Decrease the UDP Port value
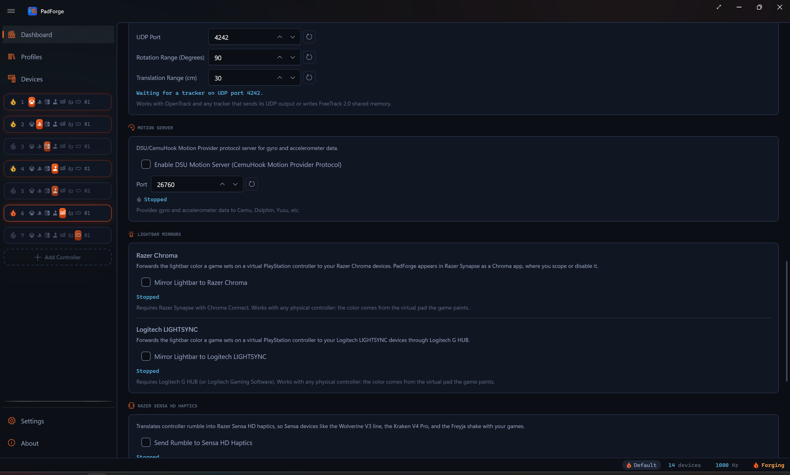 click(x=293, y=37)
